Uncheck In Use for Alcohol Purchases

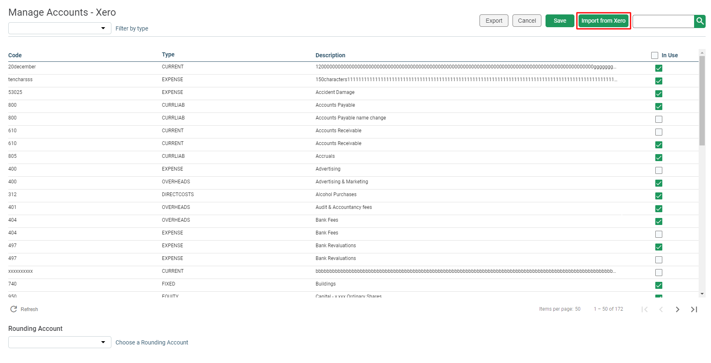[659, 196]
